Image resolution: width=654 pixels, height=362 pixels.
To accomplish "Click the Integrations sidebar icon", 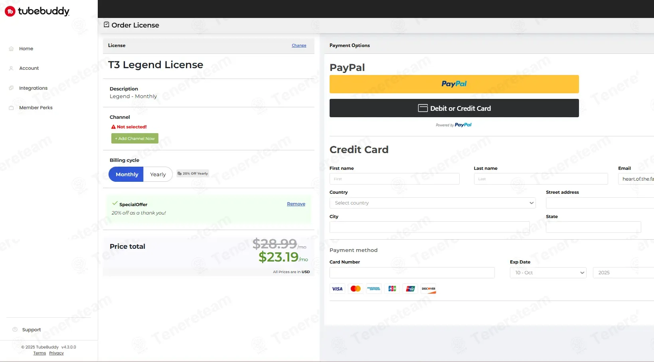I will click(11, 88).
